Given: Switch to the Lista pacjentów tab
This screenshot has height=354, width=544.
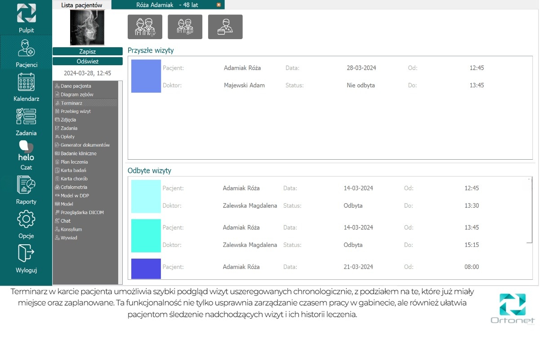Looking at the screenshot, I should [x=82, y=5].
